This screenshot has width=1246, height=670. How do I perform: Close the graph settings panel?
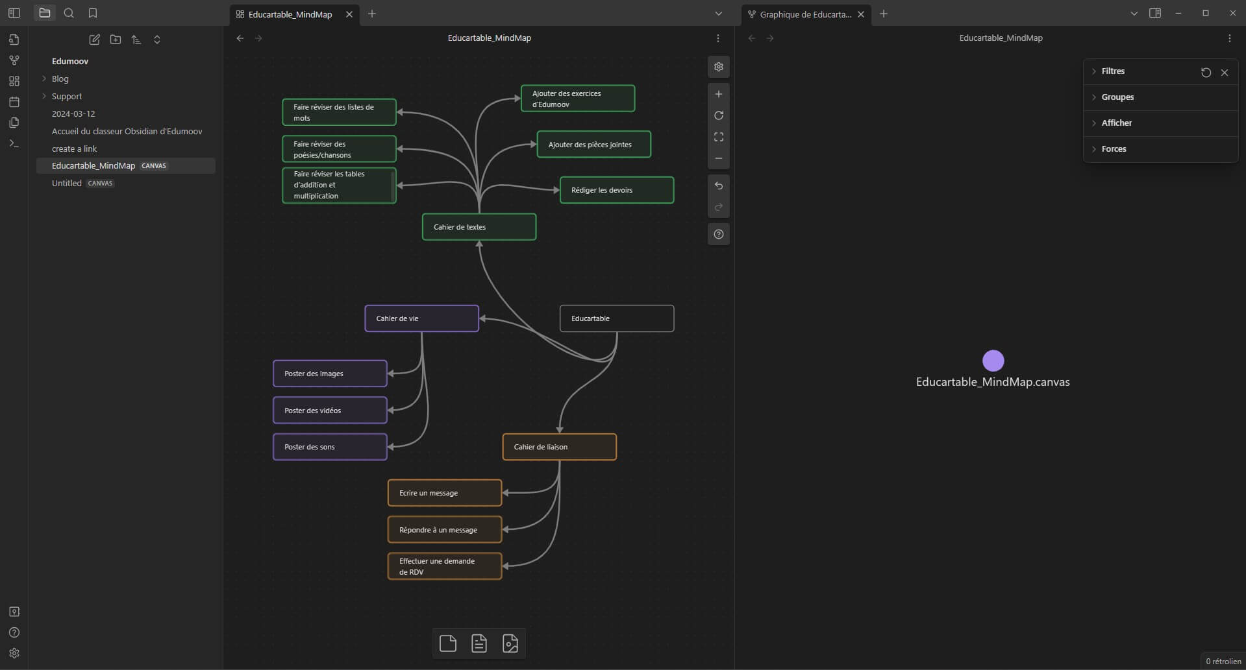click(1225, 73)
